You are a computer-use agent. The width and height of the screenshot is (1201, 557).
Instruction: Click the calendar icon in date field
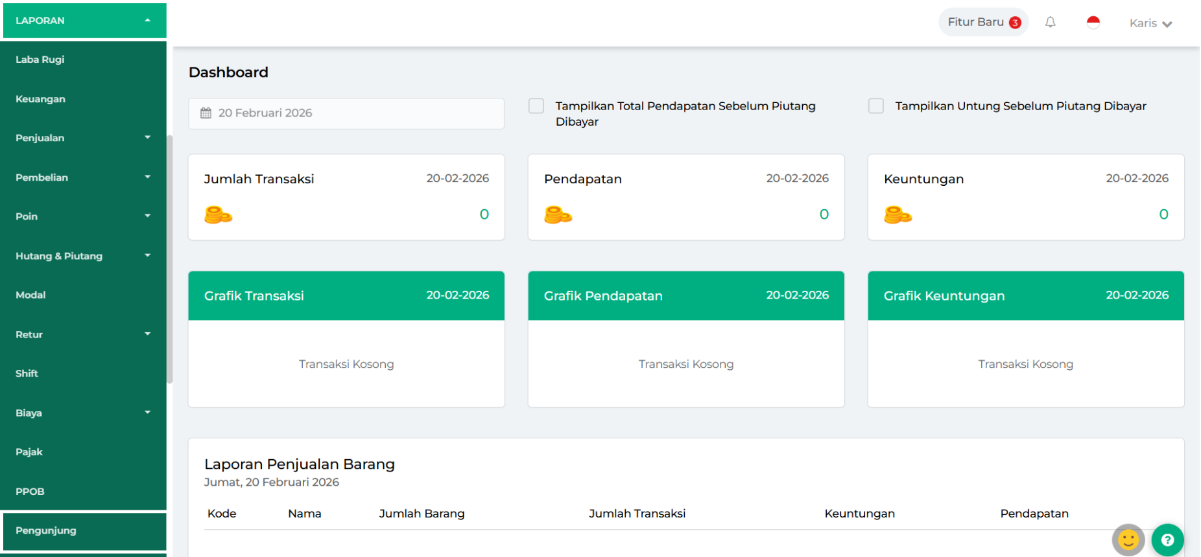tap(206, 113)
